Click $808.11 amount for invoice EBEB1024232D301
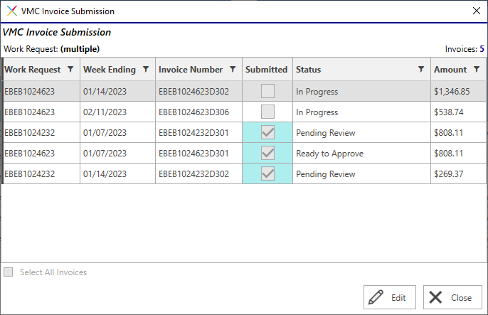Viewport: 488px width, 315px height. [458, 132]
